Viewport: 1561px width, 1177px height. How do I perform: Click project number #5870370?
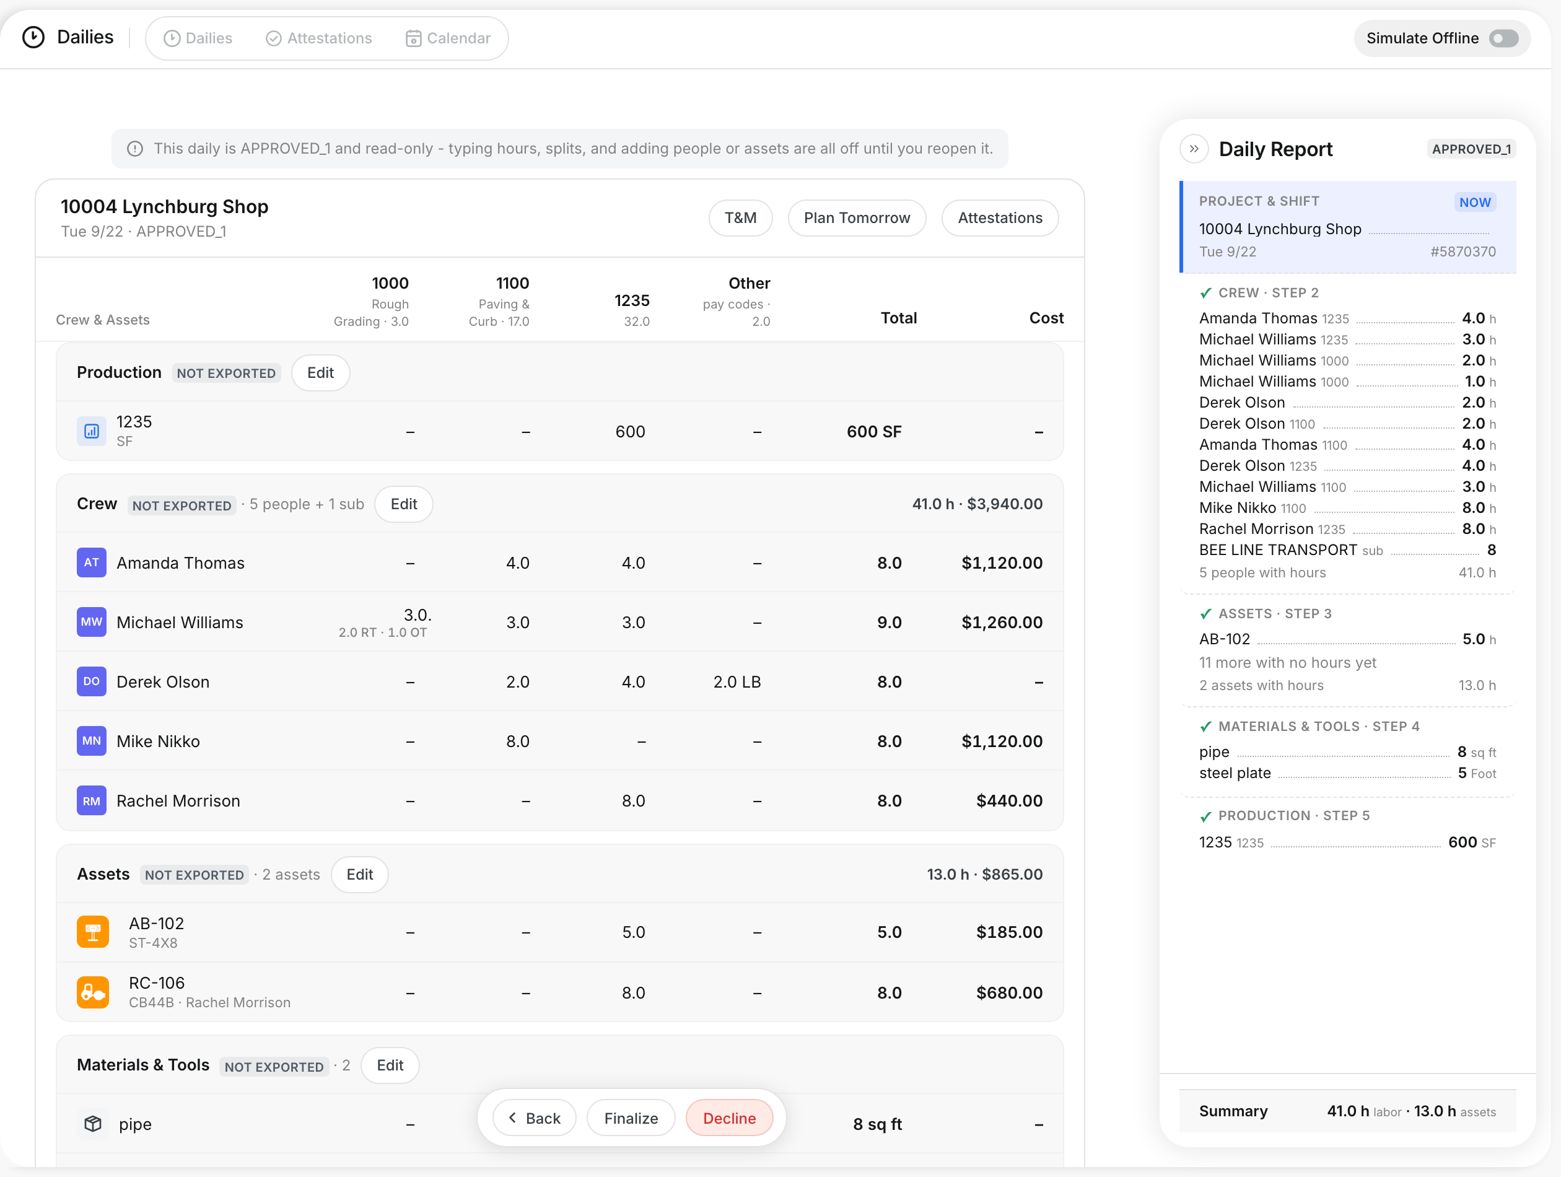[1463, 252]
